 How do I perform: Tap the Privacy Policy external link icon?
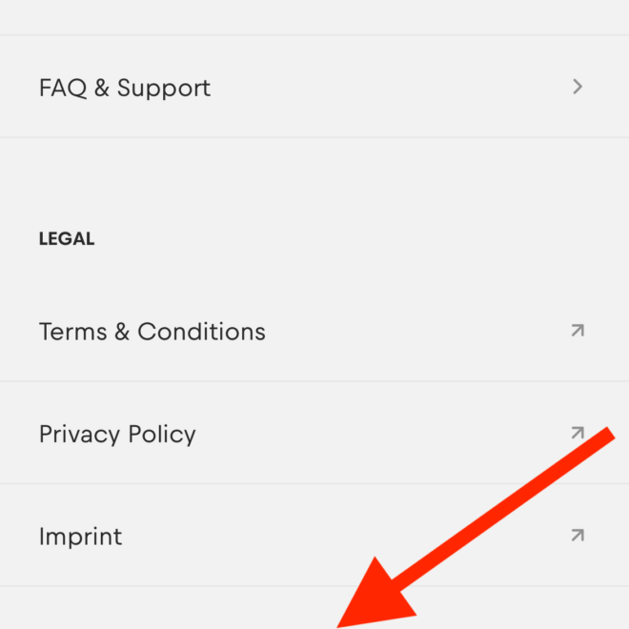coord(577,433)
